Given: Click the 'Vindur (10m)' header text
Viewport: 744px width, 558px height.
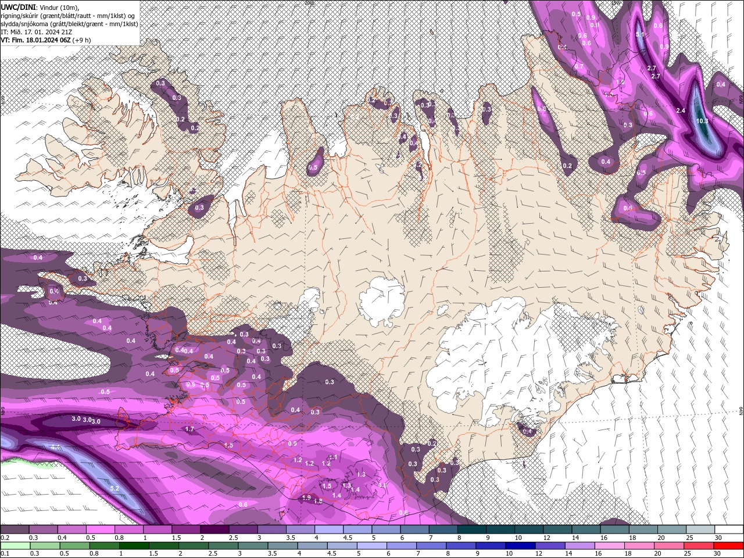Looking at the screenshot, I should click(x=59, y=7).
